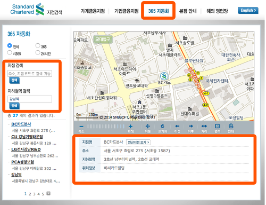This screenshot has height=205, width=266.
Task: Click 검색 button under 지하철역 검색
Action: pyautogui.click(x=14, y=106)
